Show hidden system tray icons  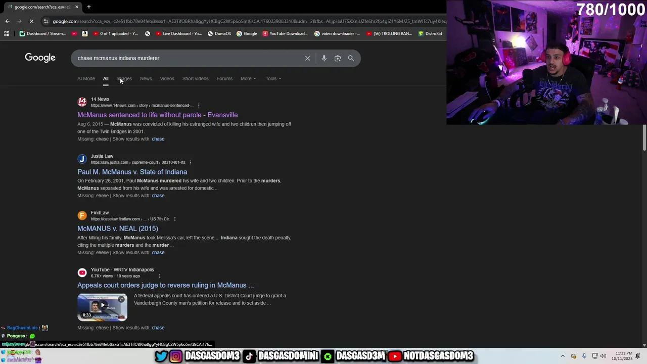[x=563, y=356]
